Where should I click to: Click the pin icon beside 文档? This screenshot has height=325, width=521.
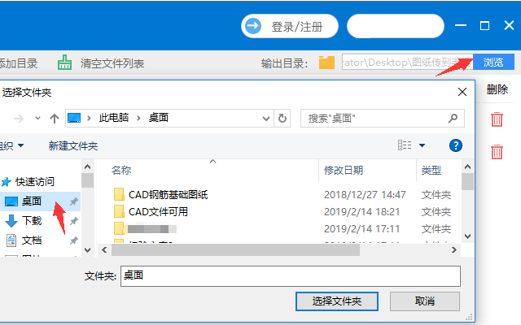point(74,240)
